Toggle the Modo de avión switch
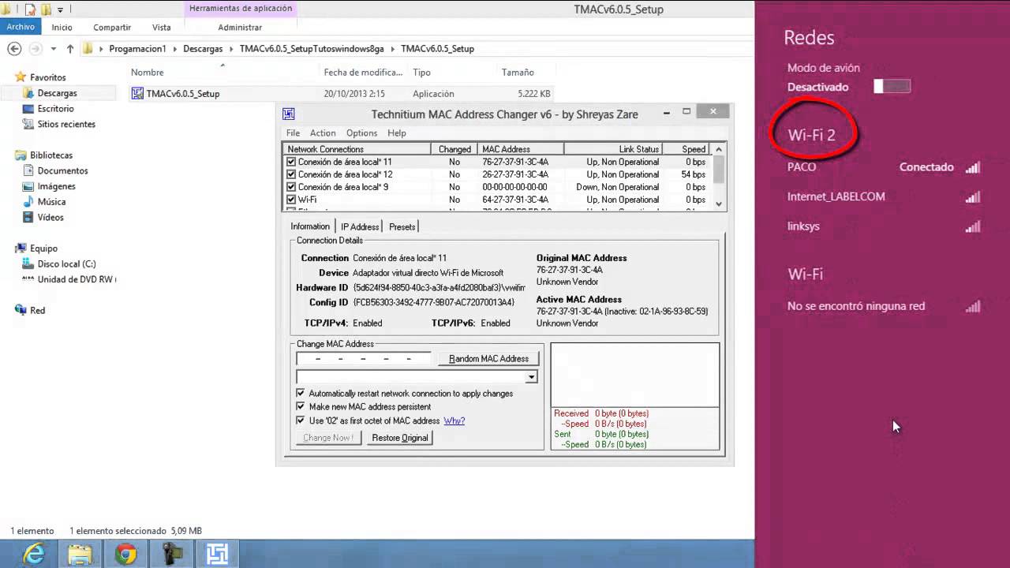Screen dimensions: 1010x568 [x=892, y=87]
